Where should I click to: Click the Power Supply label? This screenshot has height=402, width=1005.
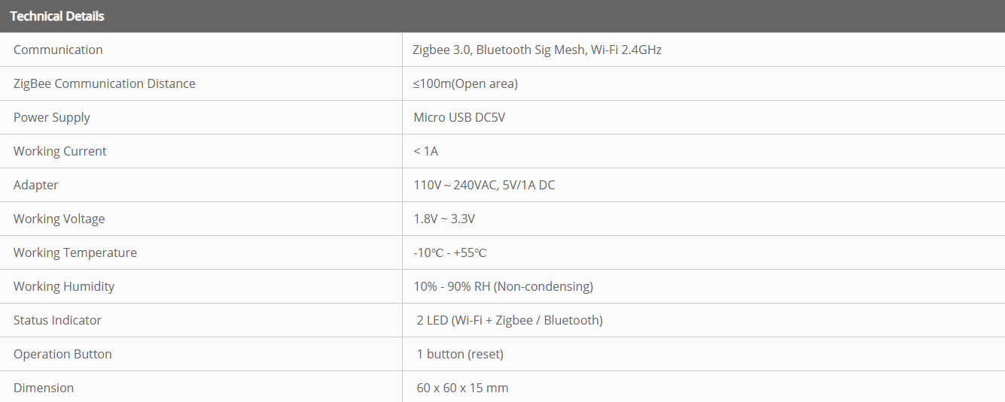coord(51,117)
